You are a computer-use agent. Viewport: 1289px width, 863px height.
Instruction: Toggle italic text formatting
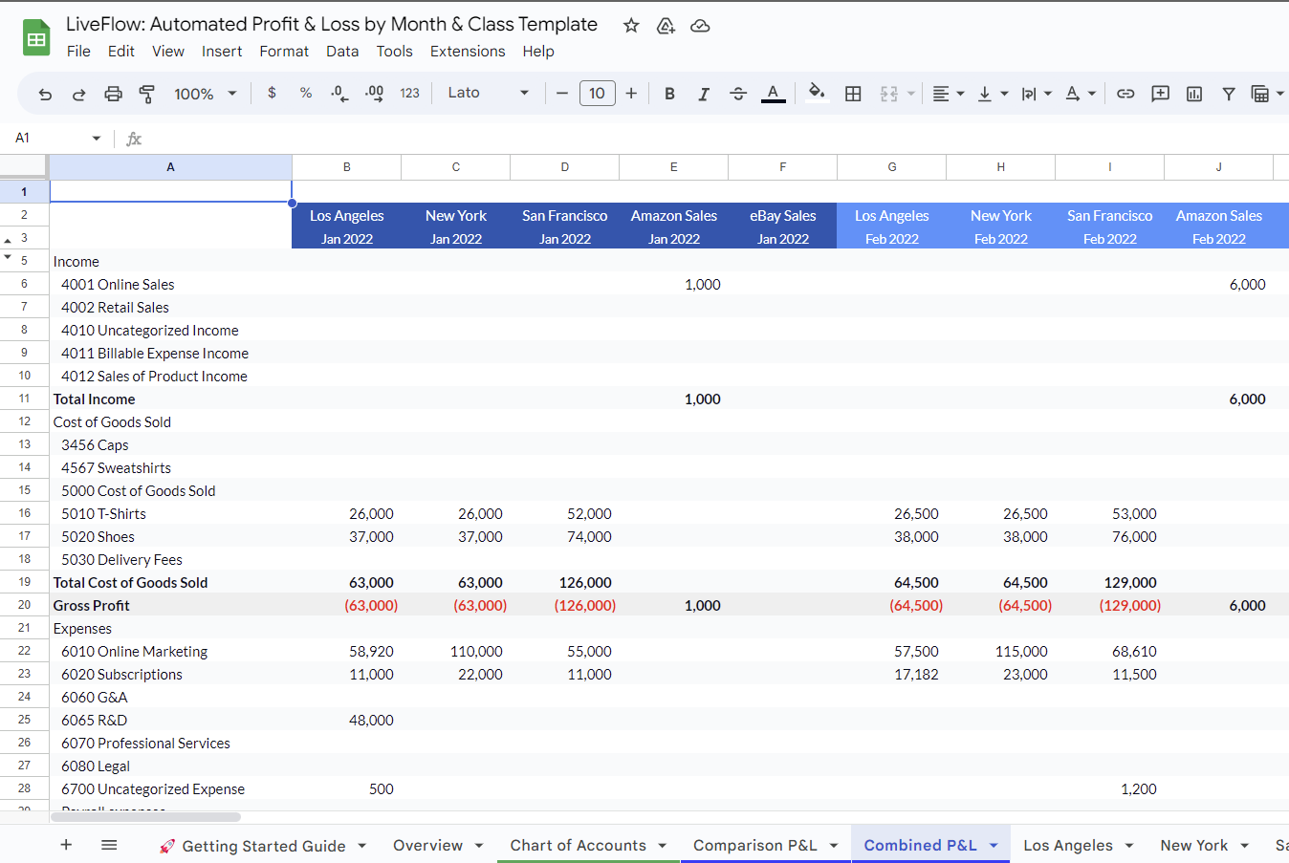pyautogui.click(x=704, y=94)
